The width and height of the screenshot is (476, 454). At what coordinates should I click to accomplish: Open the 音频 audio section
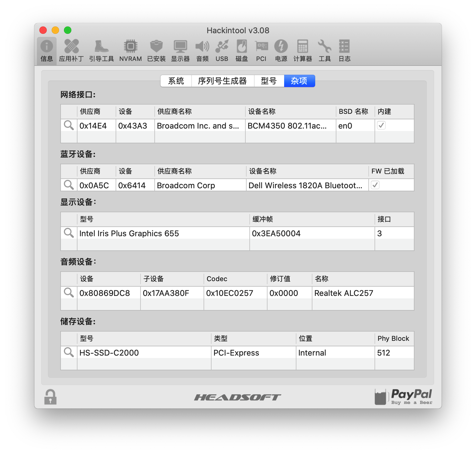[202, 51]
